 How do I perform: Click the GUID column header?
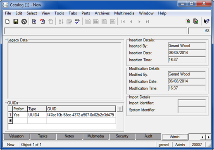[x=81, y=109]
